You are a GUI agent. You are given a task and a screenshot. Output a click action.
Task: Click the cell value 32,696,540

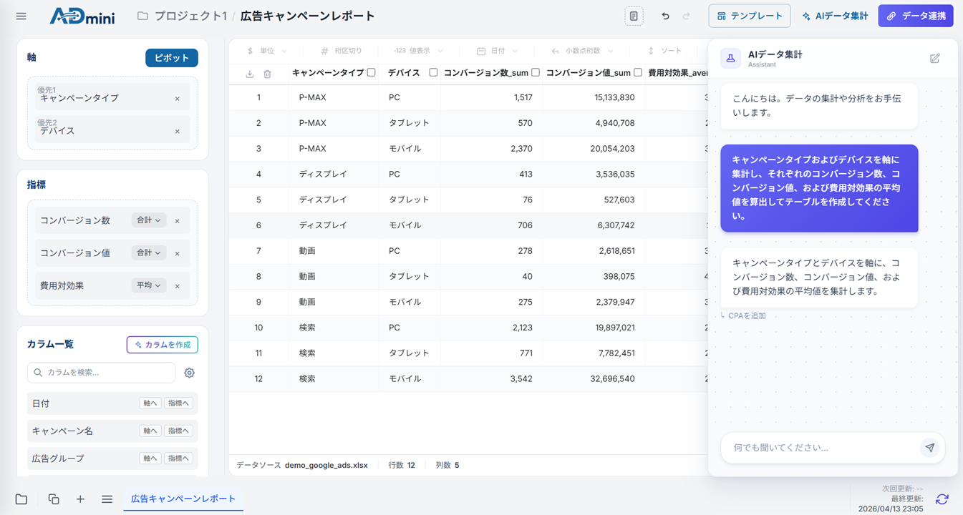612,379
